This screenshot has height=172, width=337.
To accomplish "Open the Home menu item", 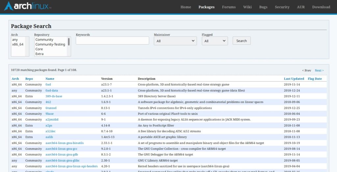I will [x=186, y=7].
